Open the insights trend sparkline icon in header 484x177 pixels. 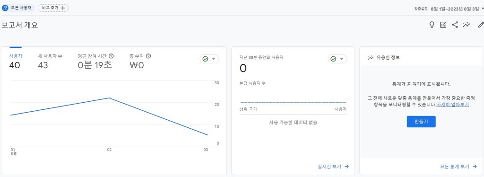(466, 25)
